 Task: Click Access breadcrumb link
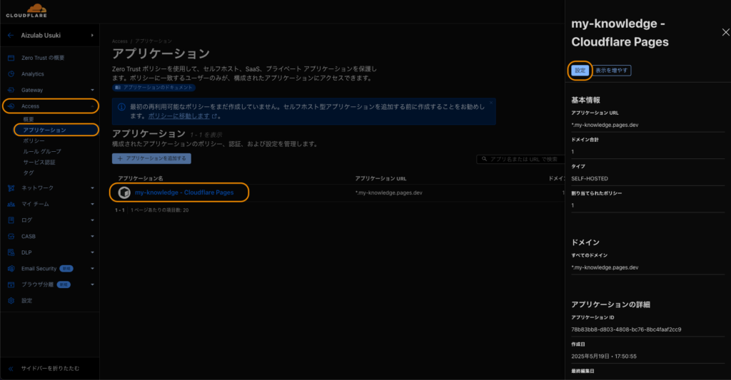[x=120, y=41]
